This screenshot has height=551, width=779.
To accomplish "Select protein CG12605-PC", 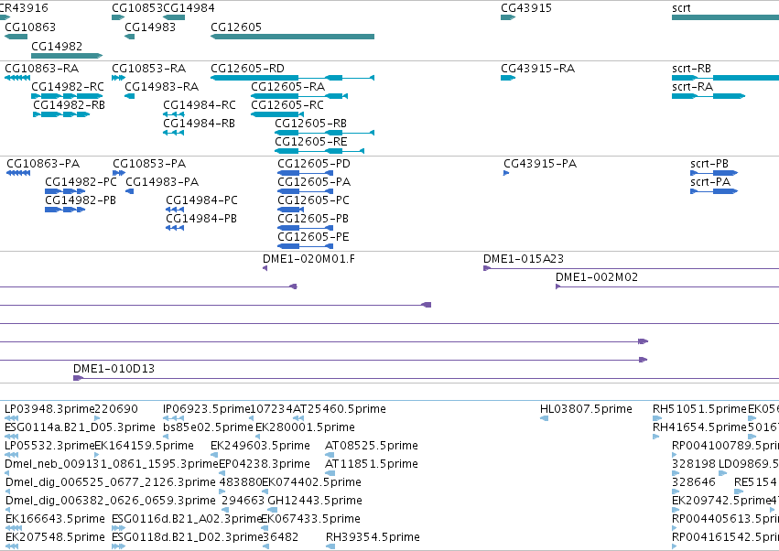I will pos(290,210).
